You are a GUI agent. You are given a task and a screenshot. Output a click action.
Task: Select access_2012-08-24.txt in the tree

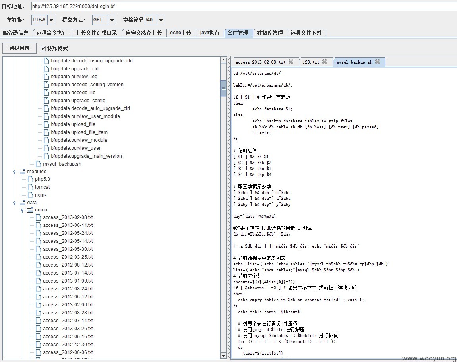(68, 289)
